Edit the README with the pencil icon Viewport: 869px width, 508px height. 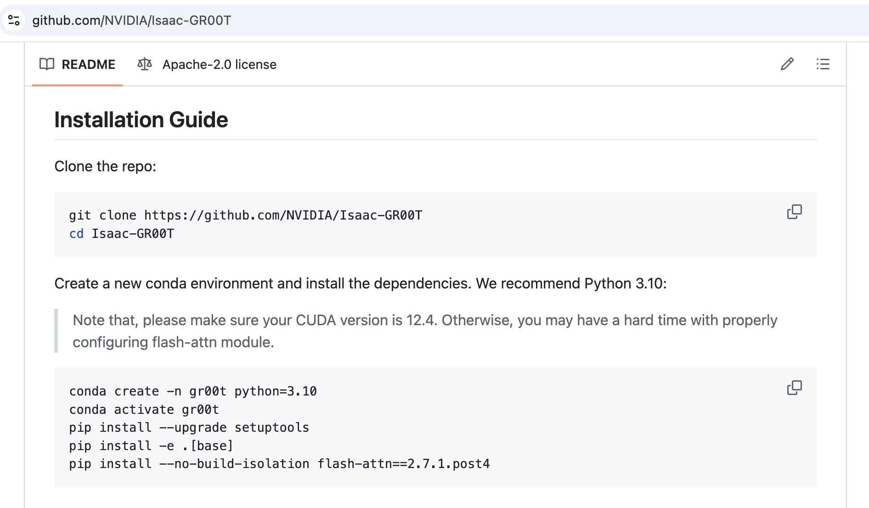click(787, 64)
